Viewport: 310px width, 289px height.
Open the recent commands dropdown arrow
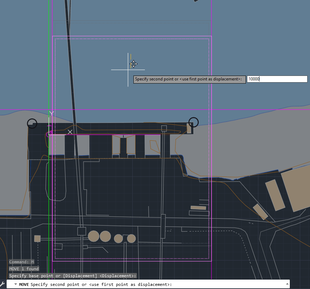(16, 284)
